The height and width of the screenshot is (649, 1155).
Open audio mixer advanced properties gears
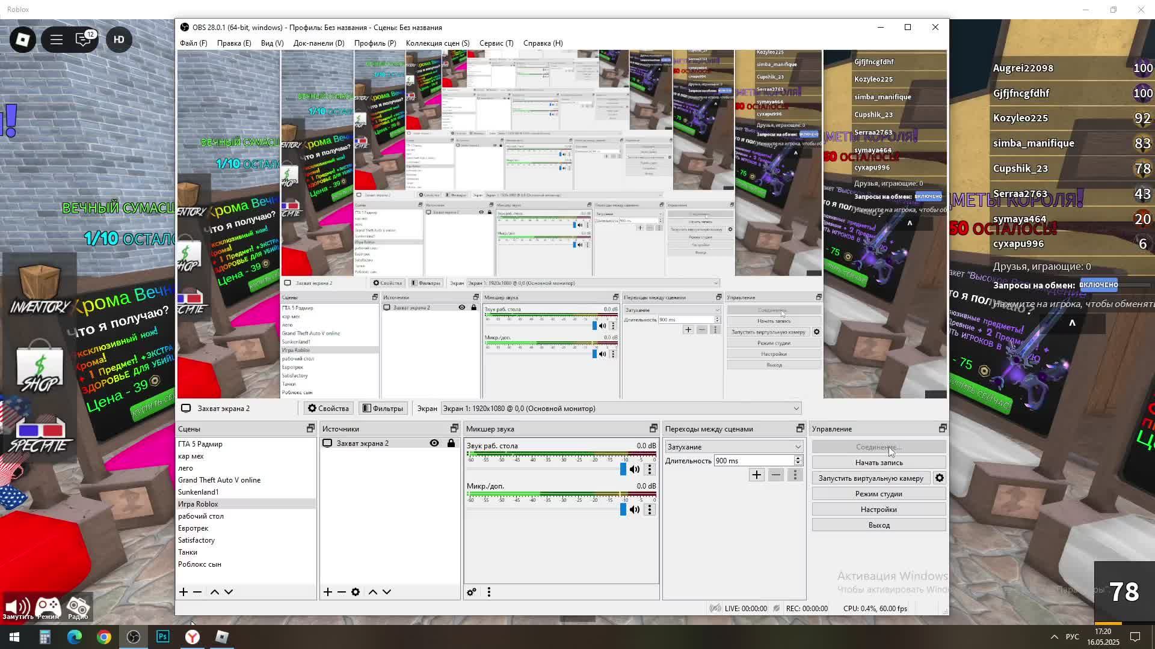(x=472, y=592)
